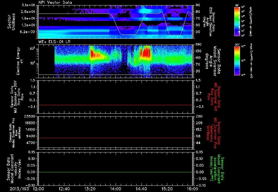
Task: Click the 206 right-axis tick value
Action: (x=198, y=123)
